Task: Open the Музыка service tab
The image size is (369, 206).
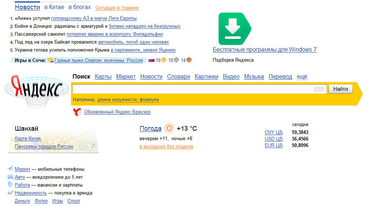Action: coord(254,77)
